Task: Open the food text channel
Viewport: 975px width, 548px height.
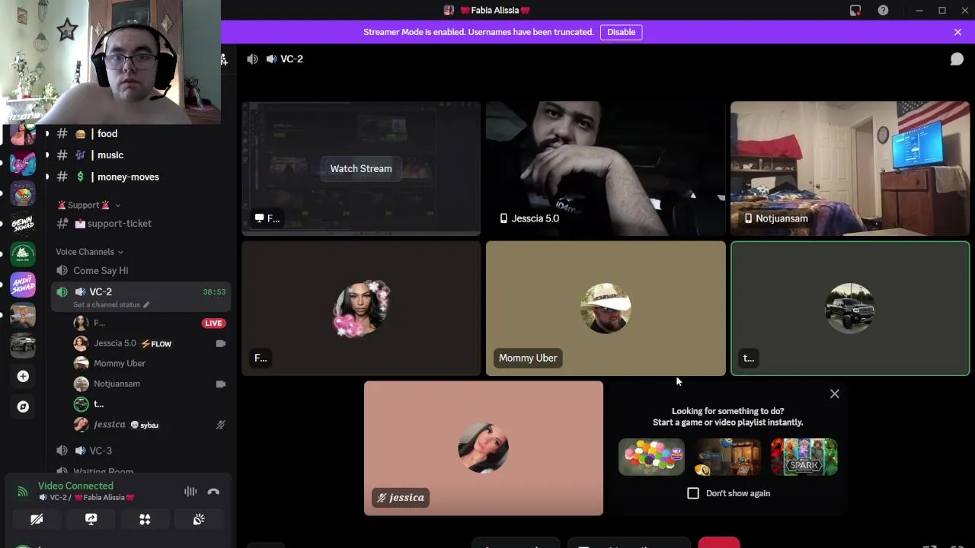Action: 140,133
